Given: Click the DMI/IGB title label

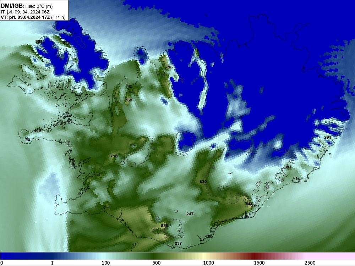Looking at the screenshot, I should [x=12, y=6].
